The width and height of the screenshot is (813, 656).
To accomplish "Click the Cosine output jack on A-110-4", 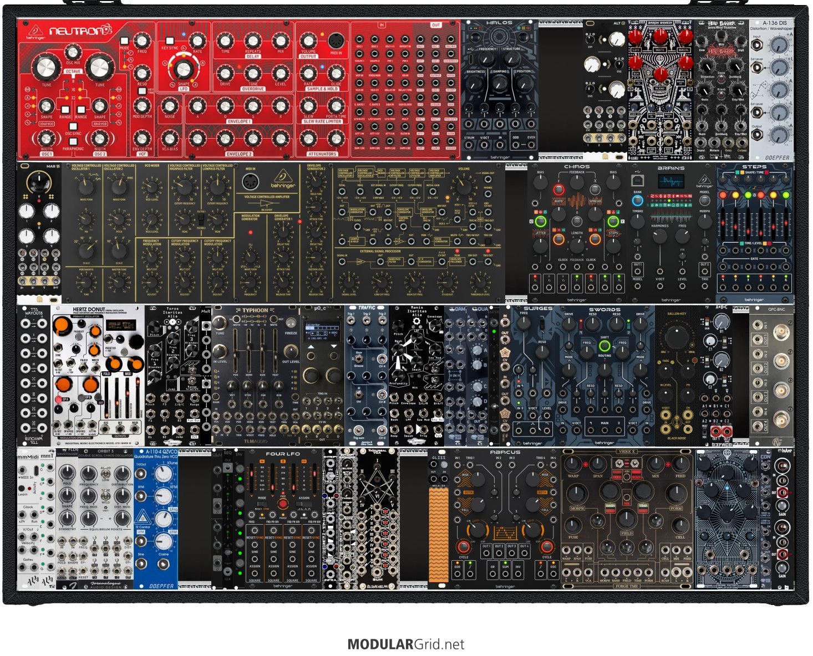I will click(x=163, y=564).
